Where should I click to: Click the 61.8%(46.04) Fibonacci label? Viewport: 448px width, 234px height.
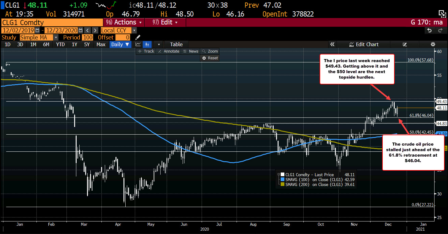click(x=421, y=115)
